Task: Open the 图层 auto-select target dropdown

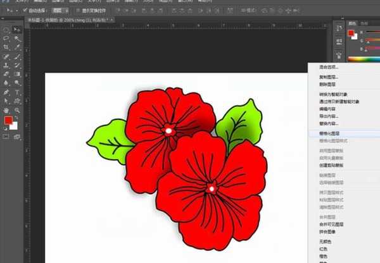Action: coord(60,11)
